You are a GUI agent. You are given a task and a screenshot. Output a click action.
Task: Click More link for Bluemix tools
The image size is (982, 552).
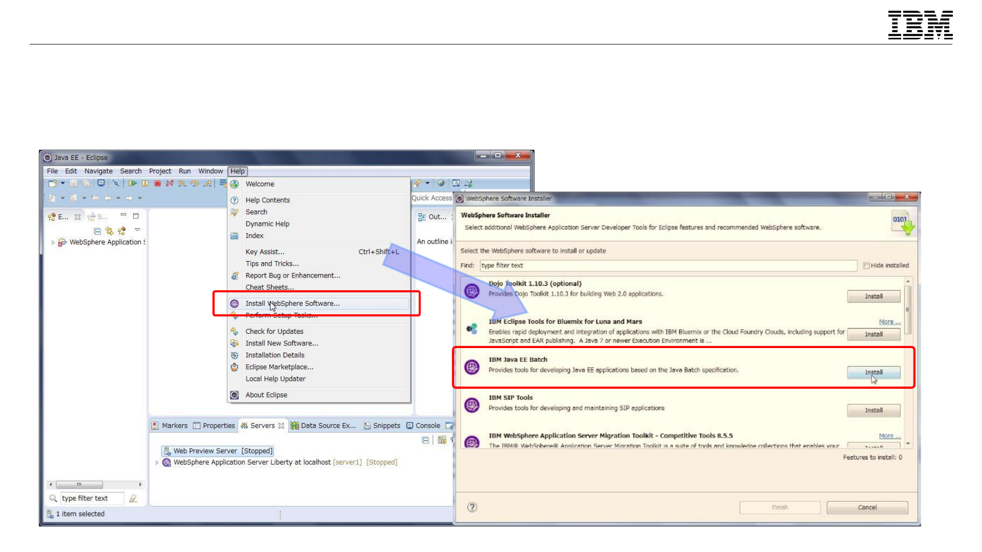[x=889, y=321]
